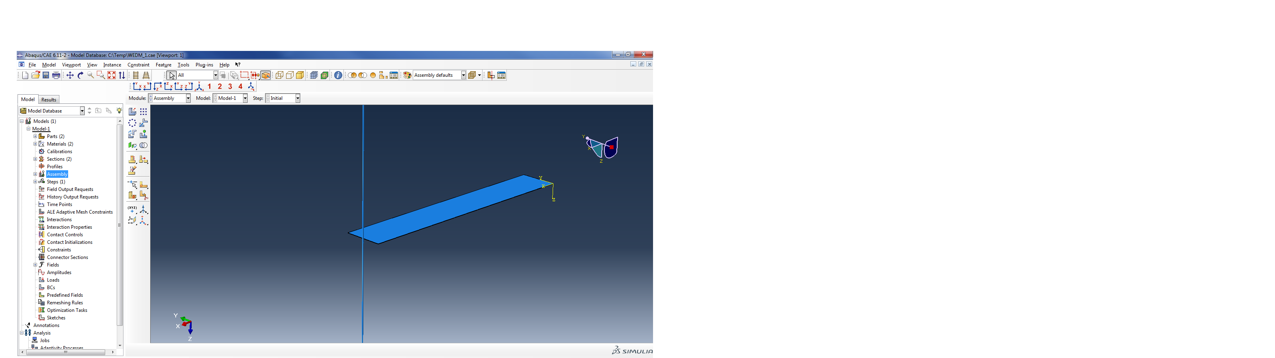Expand the Parts (2) tree node
The width and height of the screenshot is (1275, 358).
(x=35, y=136)
